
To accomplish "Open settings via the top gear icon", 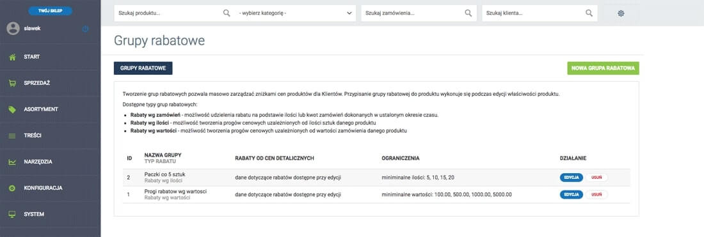I will [x=621, y=13].
